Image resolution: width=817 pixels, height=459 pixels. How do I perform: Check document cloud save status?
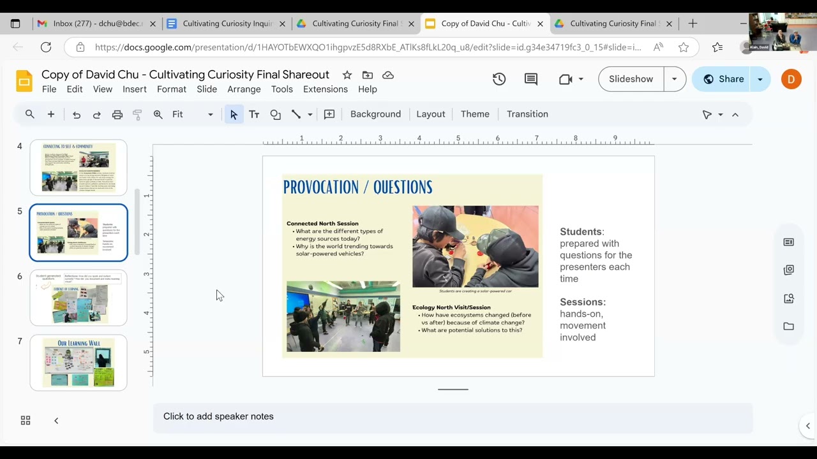click(x=388, y=75)
